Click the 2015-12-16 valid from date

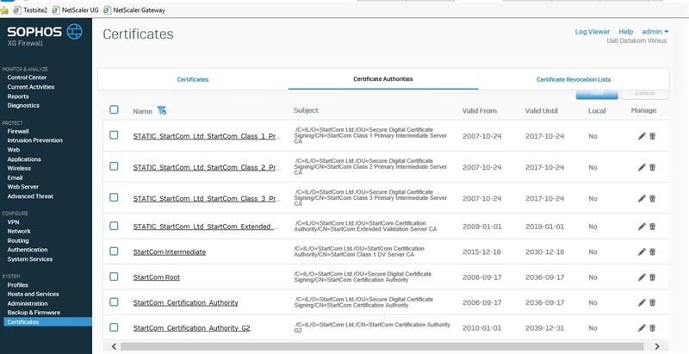482,252
